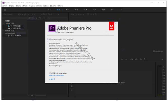Viewport: 168px width, 101px height.
Task: Select the Creative Cloud tree node
Action: [10, 33]
